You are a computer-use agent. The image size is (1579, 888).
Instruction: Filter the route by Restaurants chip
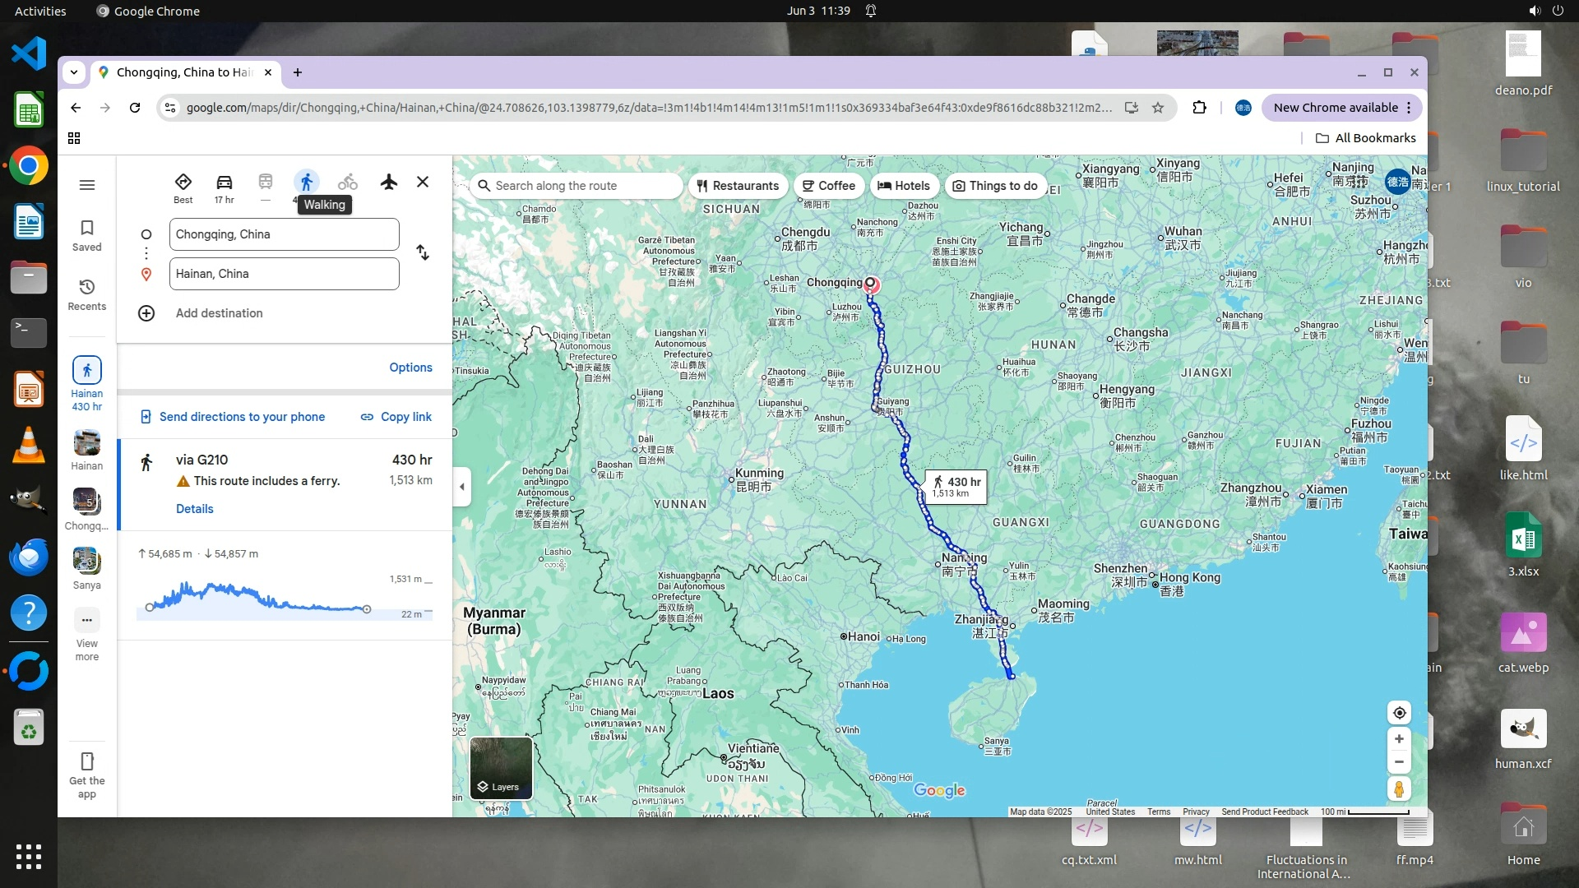738,186
